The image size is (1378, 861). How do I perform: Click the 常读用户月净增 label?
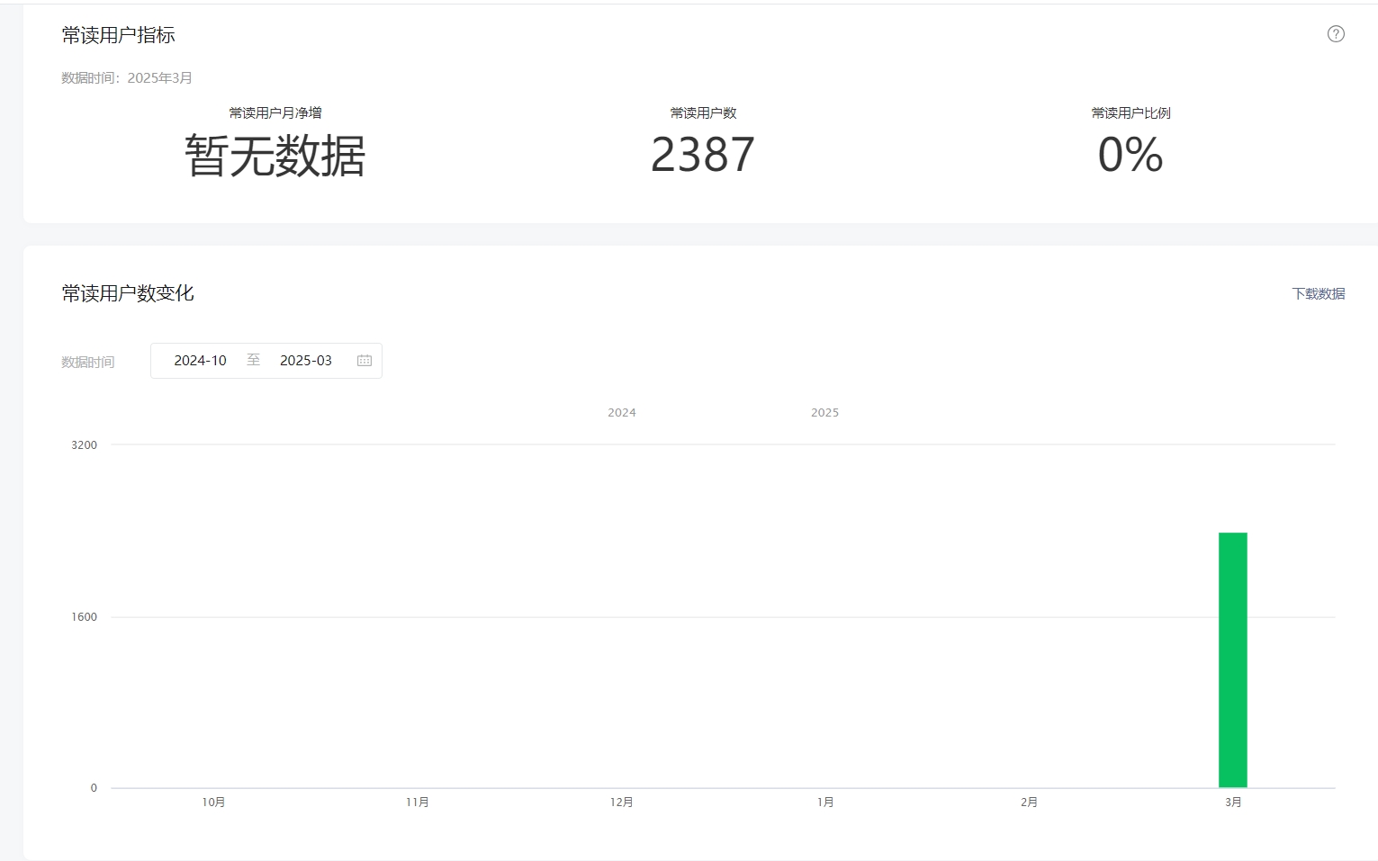275,113
